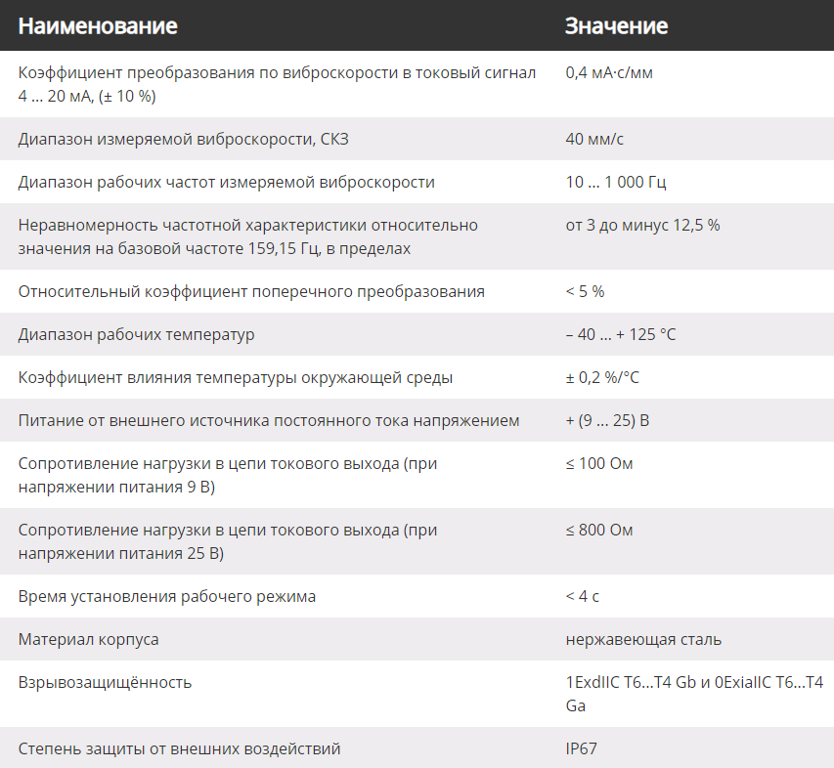Click the Значение column header

tap(616, 26)
